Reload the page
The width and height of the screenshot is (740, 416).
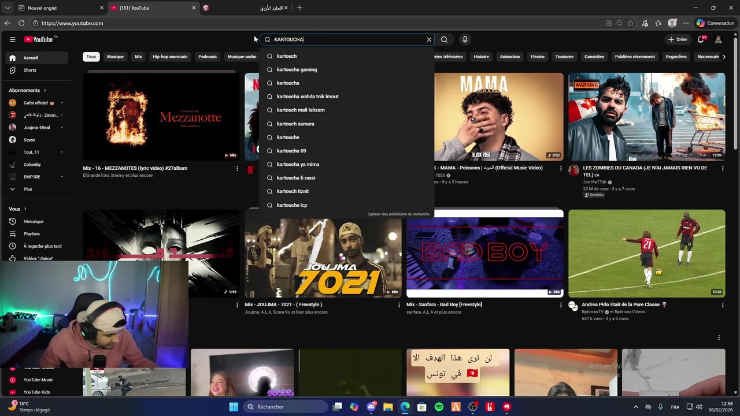(x=21, y=23)
